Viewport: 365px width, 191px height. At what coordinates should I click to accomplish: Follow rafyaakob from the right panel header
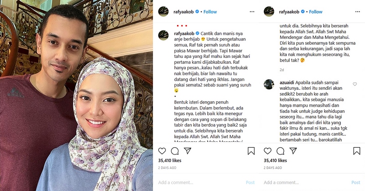pos(316,12)
